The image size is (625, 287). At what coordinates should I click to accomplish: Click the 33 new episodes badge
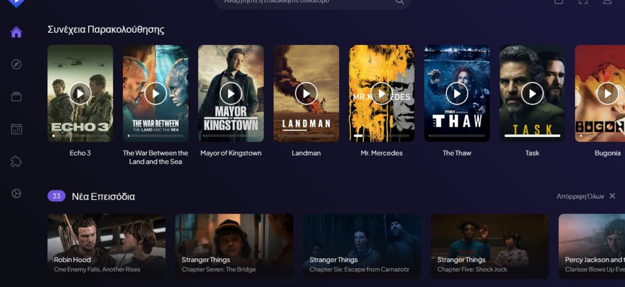pyautogui.click(x=56, y=196)
